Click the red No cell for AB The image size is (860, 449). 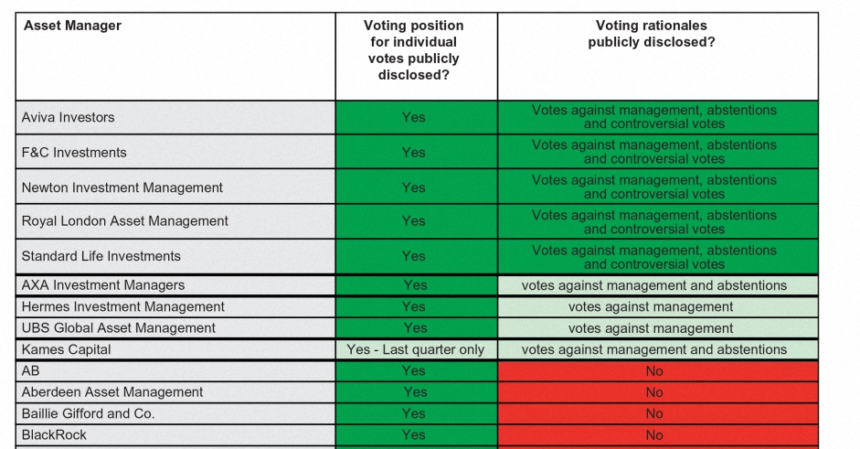(658, 371)
